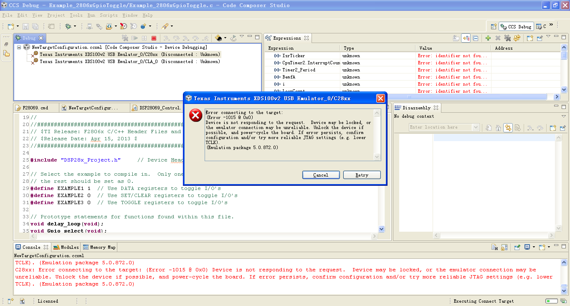Open the Scripts menu
The image size is (570, 306).
pos(109,15)
